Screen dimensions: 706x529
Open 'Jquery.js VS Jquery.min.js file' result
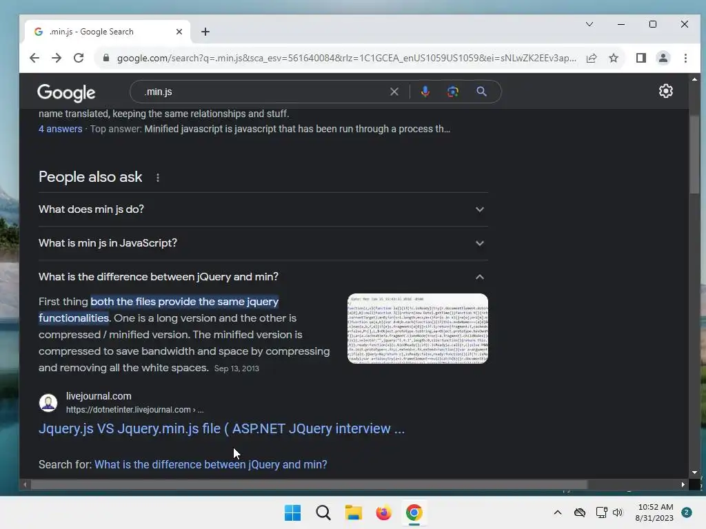tap(221, 428)
